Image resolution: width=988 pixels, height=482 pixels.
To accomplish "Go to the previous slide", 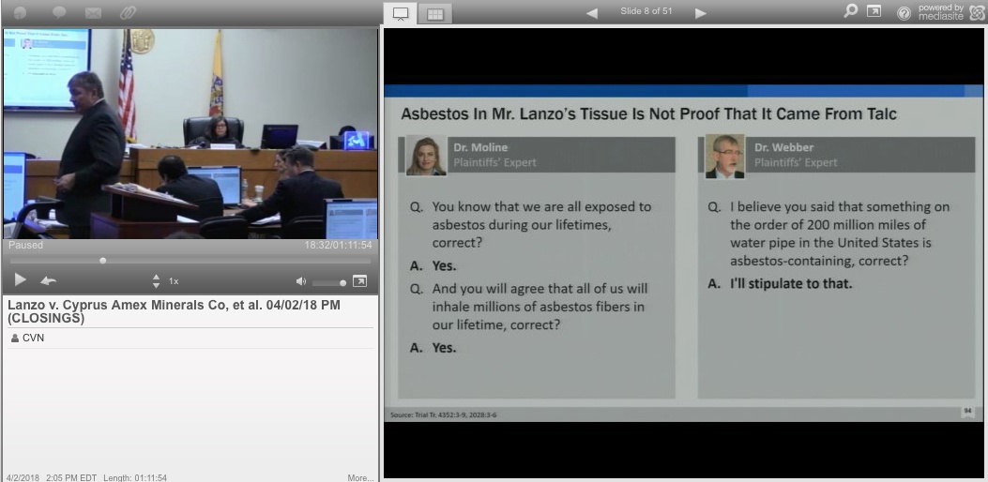I will [x=592, y=13].
